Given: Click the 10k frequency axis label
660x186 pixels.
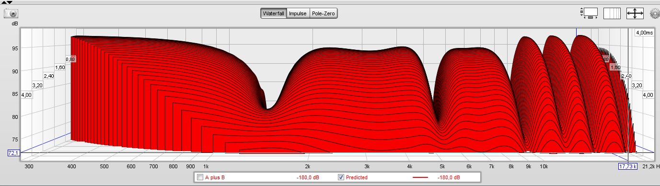Looking at the screenshot, I should point(544,166).
